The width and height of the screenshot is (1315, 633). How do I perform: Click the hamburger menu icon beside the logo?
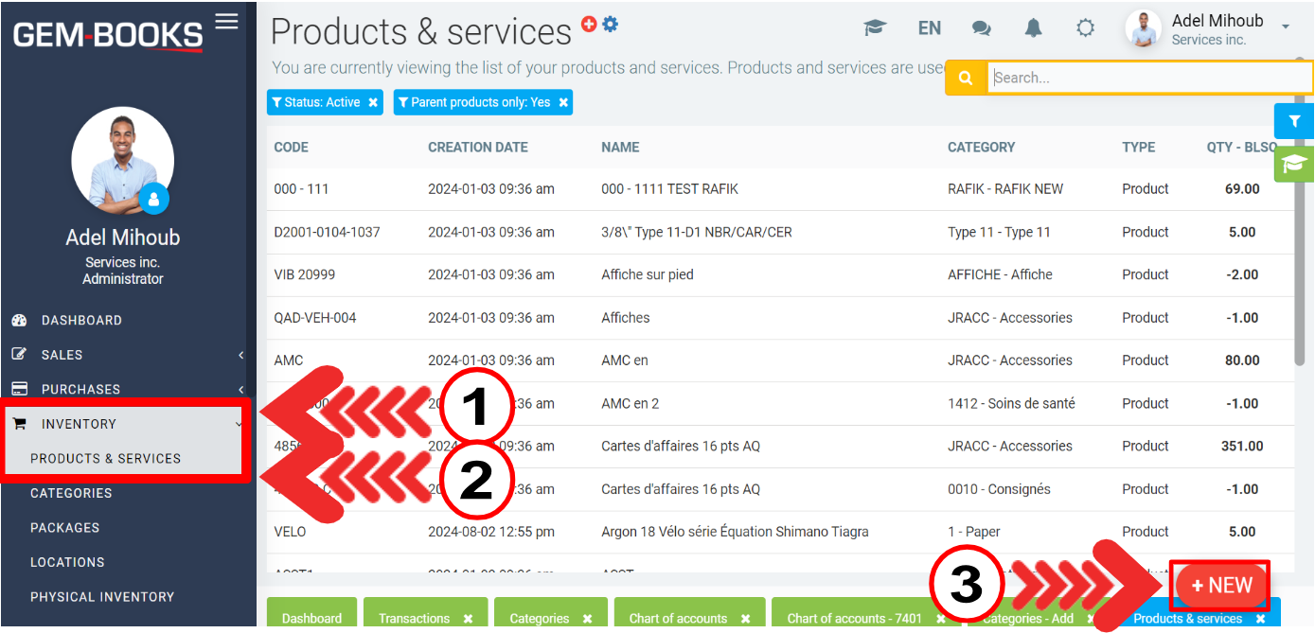tap(226, 21)
